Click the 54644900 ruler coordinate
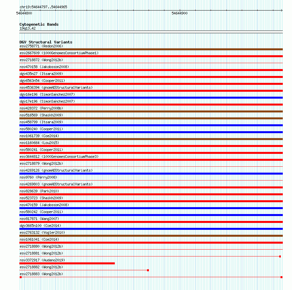The image size is (292, 290). pos(179,13)
